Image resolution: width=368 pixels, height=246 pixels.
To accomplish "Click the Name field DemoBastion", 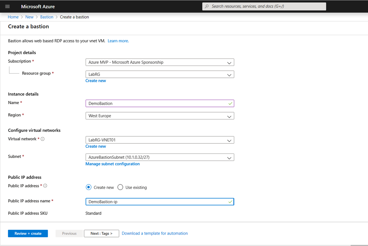I will coord(160,103).
